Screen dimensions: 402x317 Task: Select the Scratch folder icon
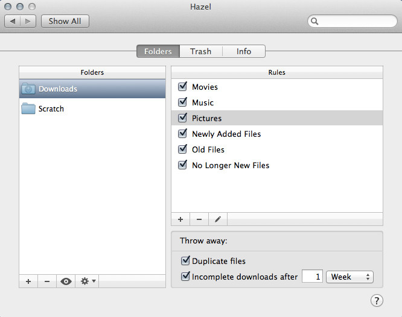[28, 108]
